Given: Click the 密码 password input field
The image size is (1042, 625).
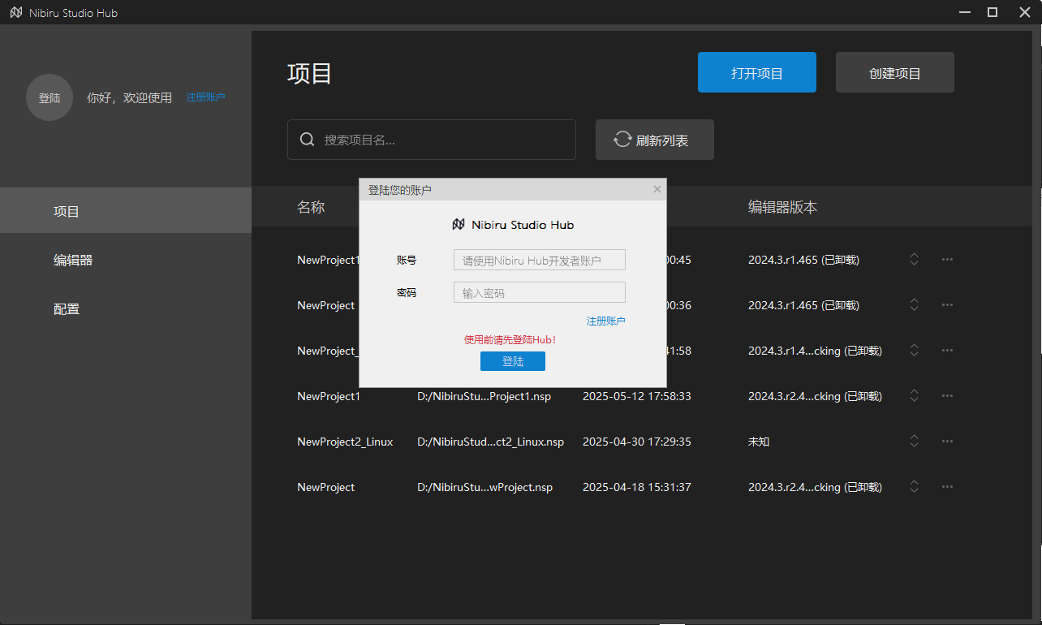Looking at the screenshot, I should tap(539, 292).
